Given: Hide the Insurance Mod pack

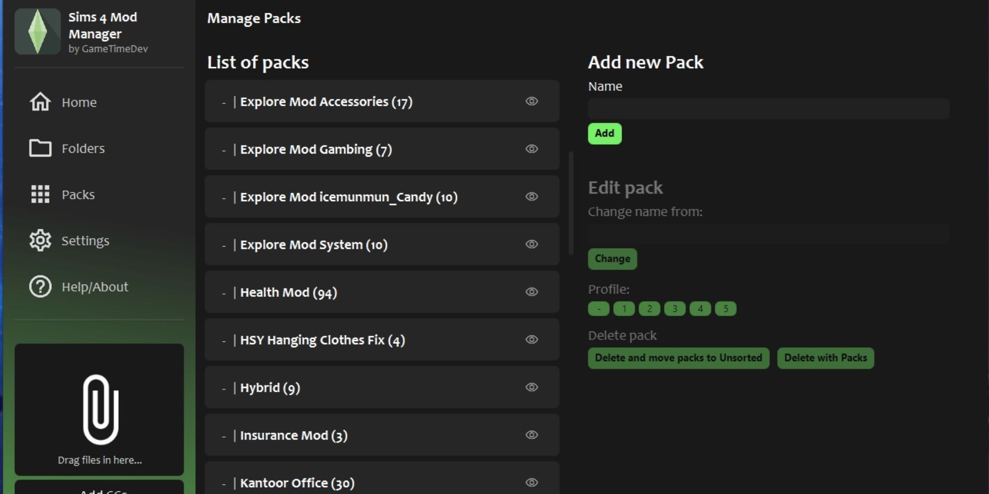Looking at the screenshot, I should tap(532, 435).
